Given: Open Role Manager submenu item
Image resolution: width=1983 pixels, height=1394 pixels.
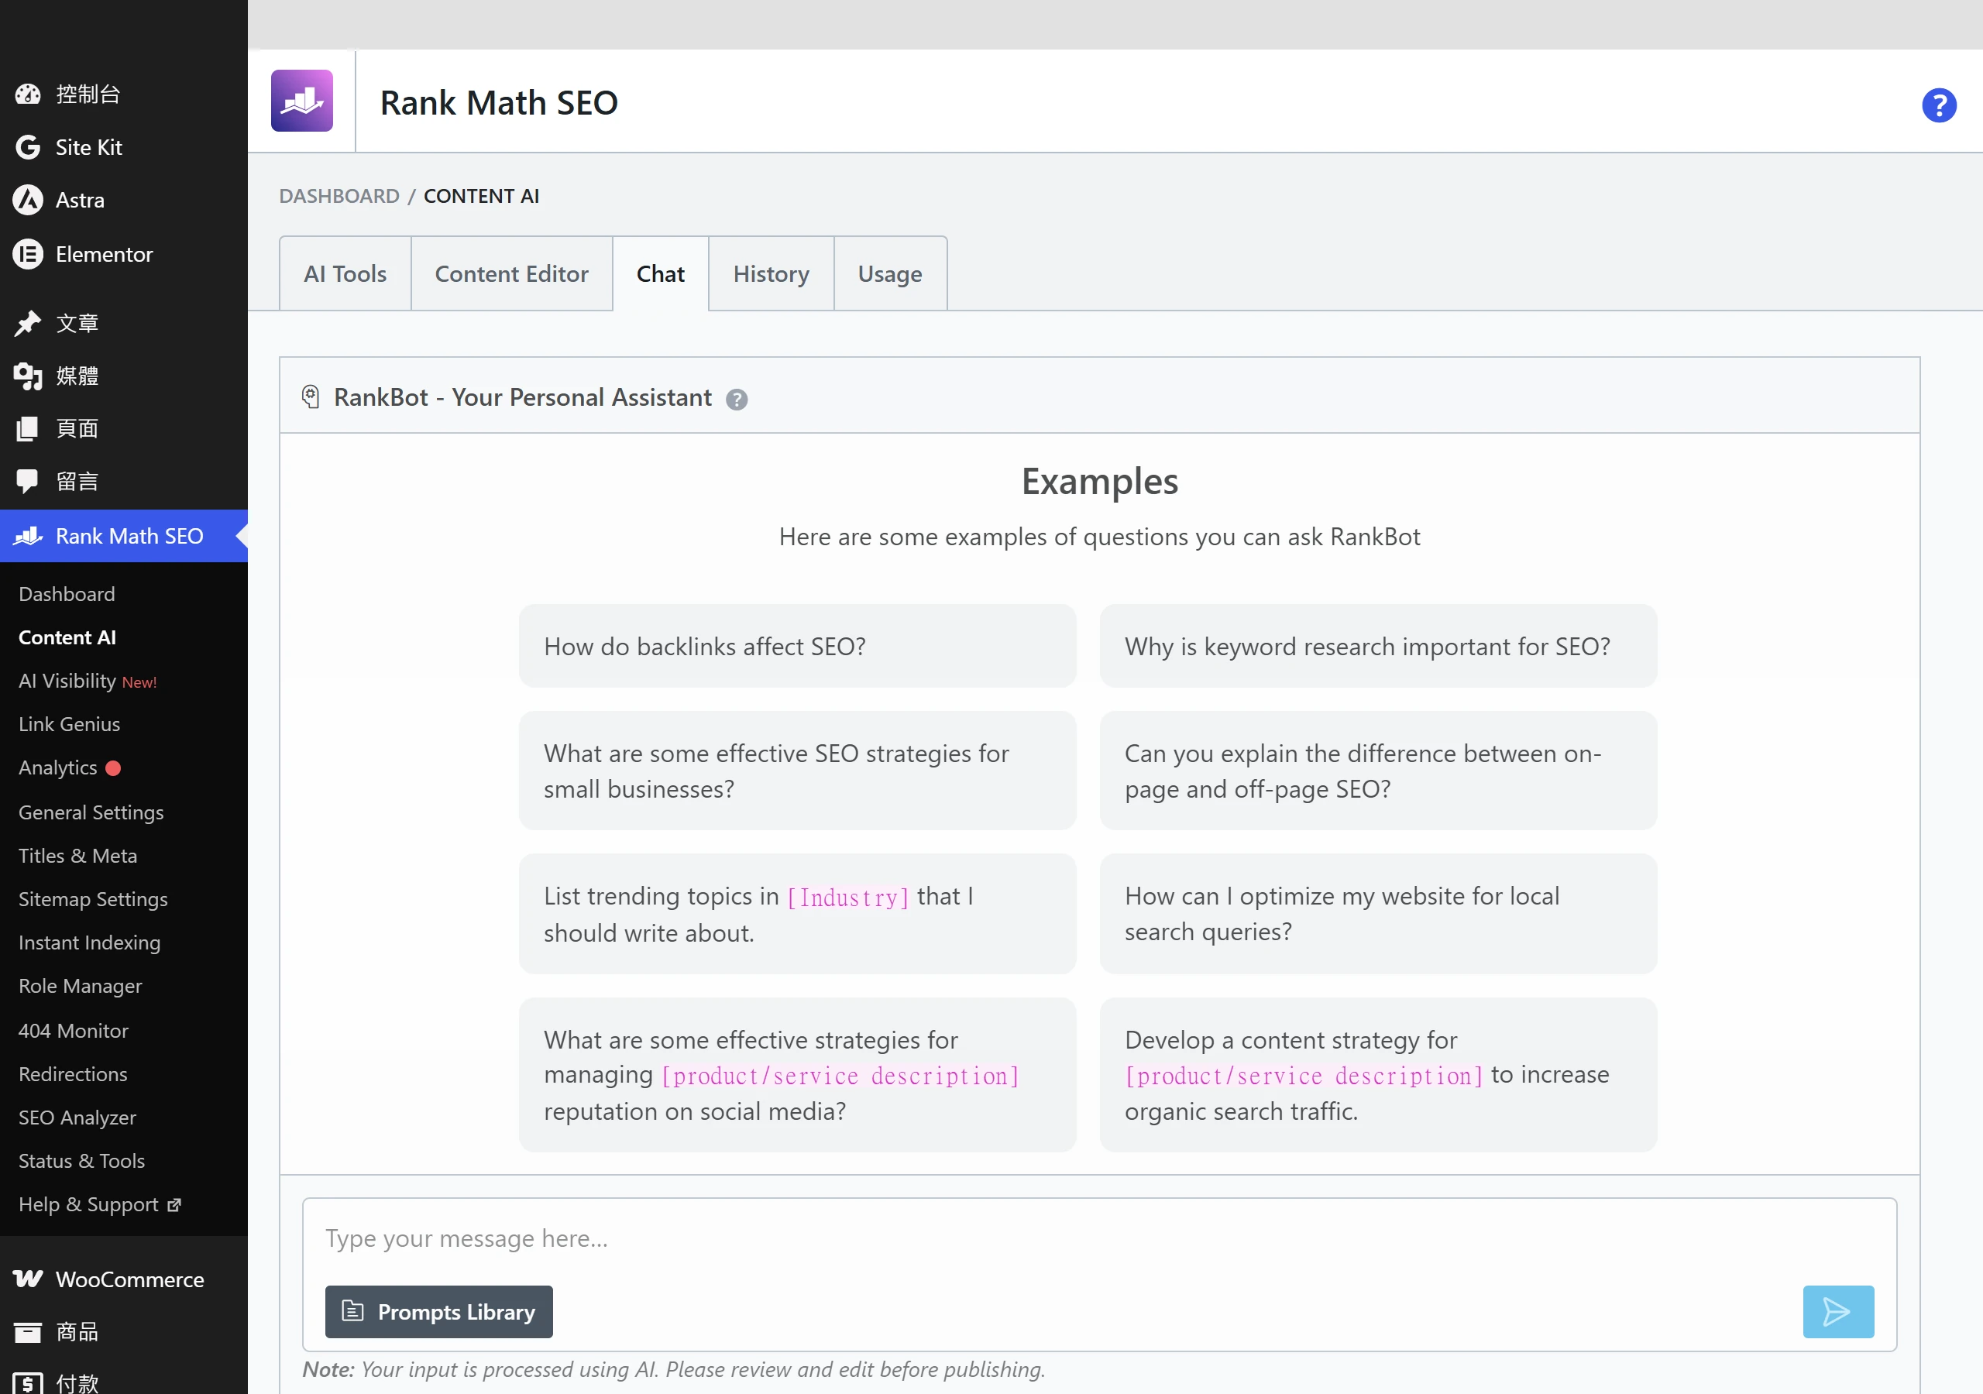Looking at the screenshot, I should click(x=81, y=985).
